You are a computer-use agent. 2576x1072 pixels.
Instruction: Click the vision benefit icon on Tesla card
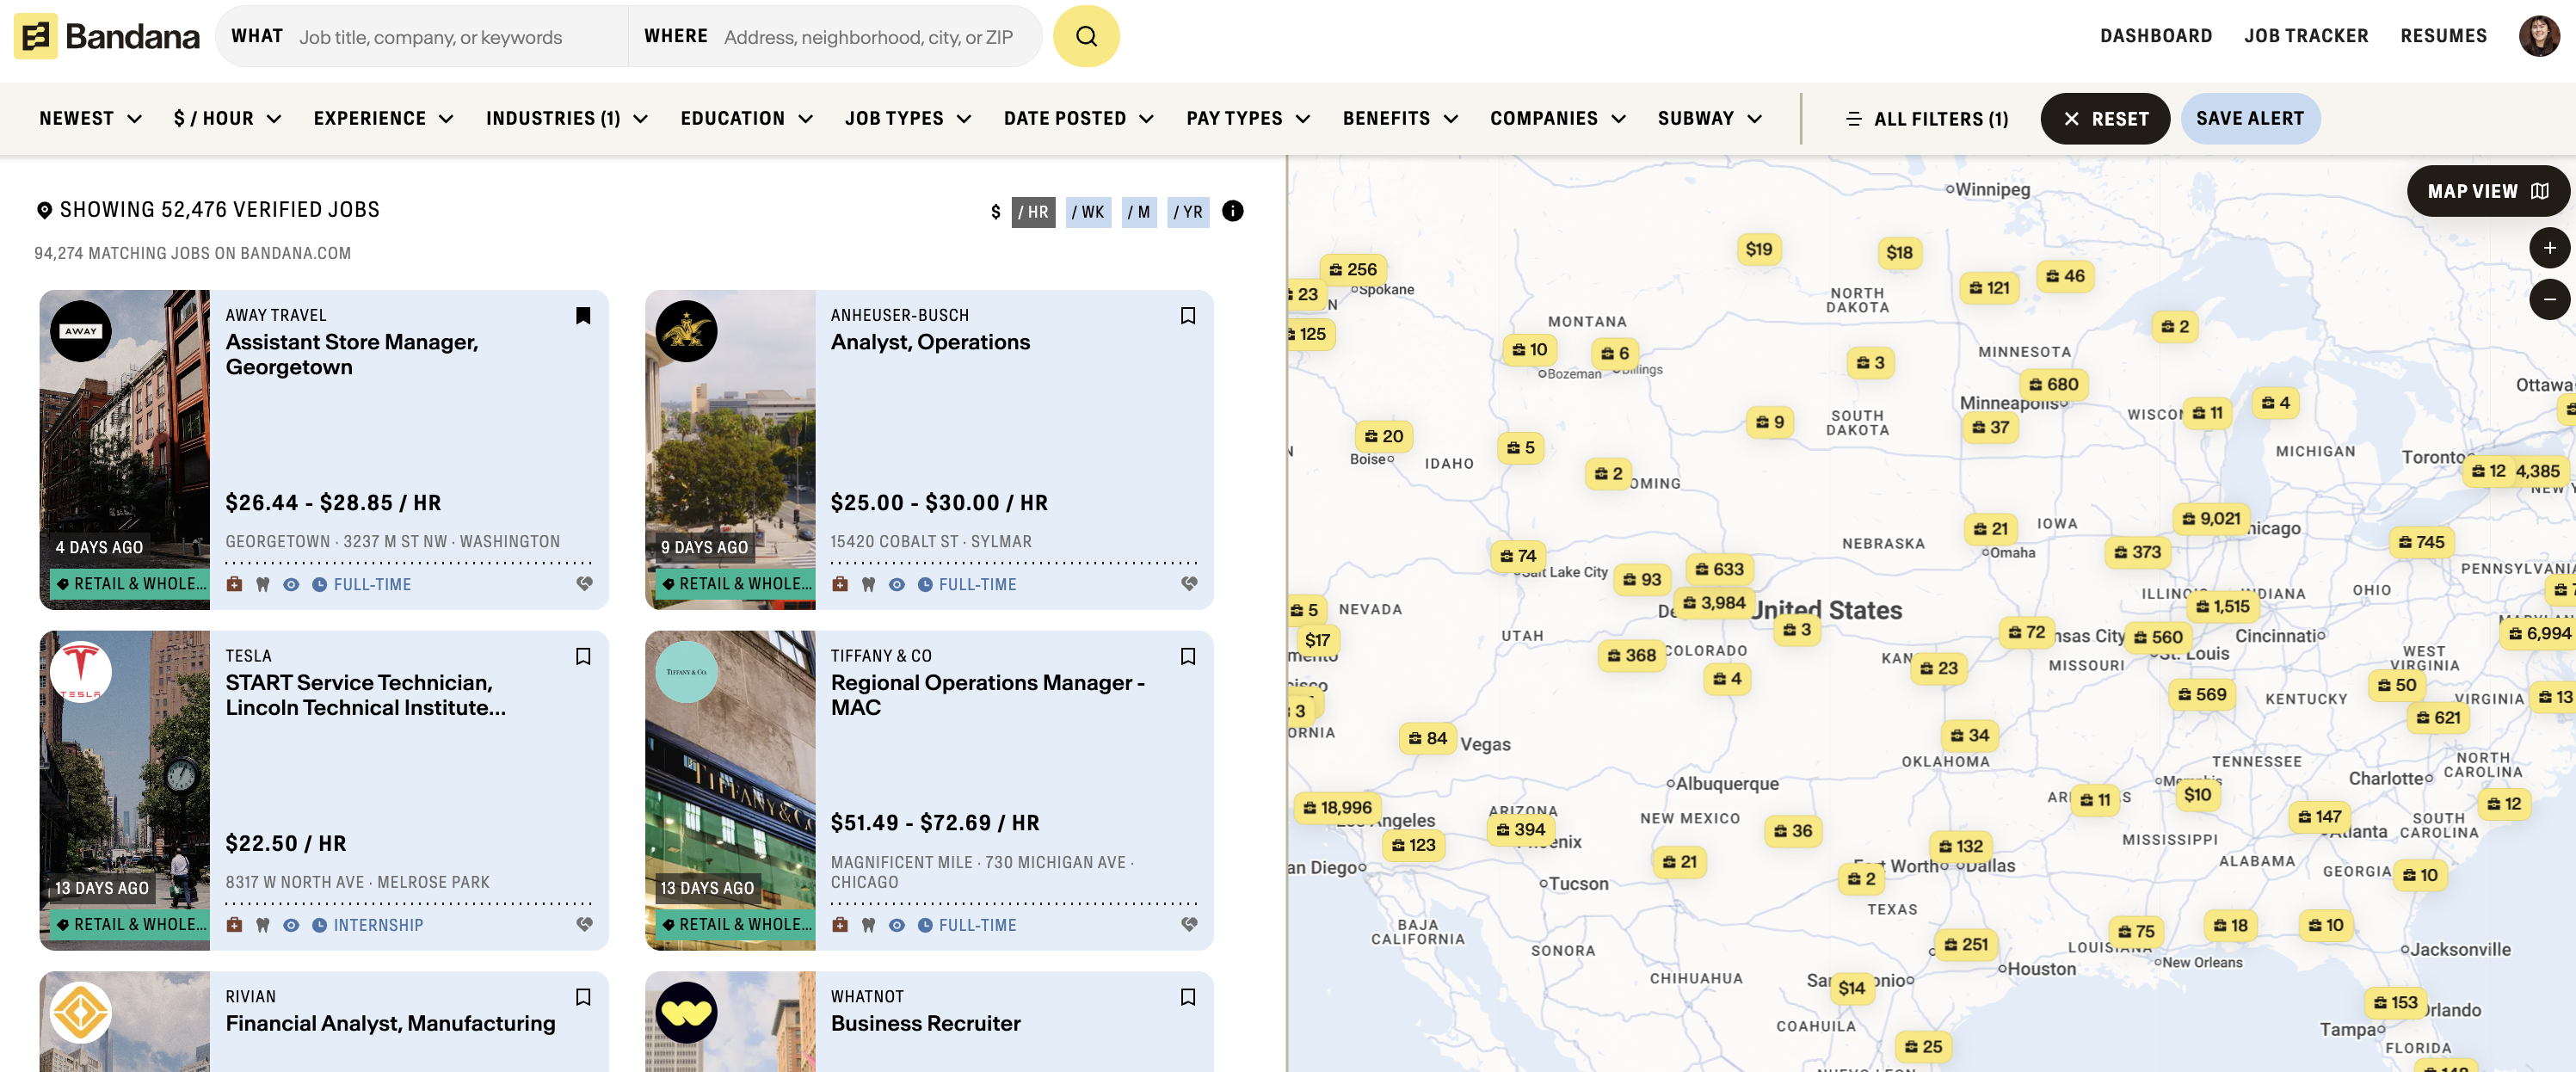(x=291, y=925)
